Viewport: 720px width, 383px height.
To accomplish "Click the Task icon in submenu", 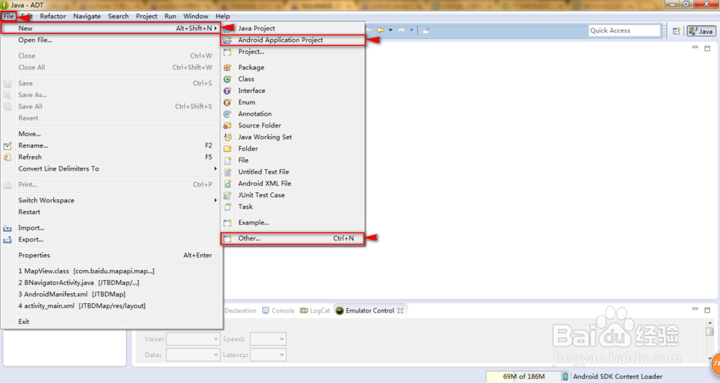I will [x=228, y=207].
